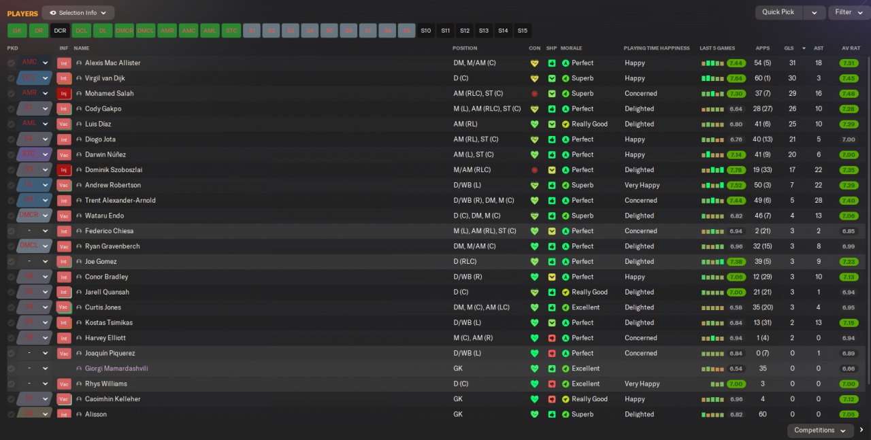Toggle picked checkmark for Cody Gakpo
The height and width of the screenshot is (440, 871).
point(11,109)
